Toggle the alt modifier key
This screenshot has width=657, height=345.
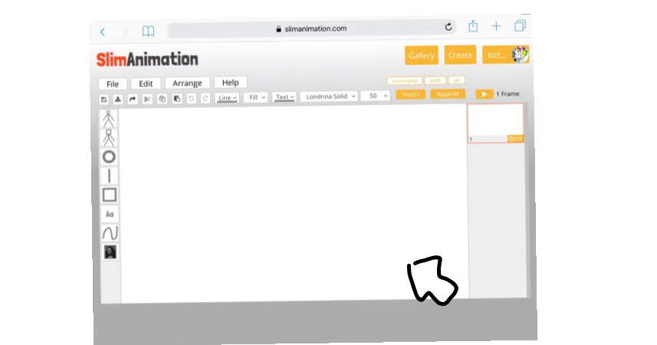(x=457, y=80)
